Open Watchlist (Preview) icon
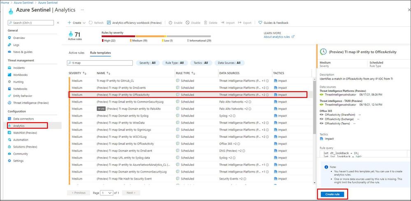Viewport: 411px width, 201px height. tap(9, 133)
